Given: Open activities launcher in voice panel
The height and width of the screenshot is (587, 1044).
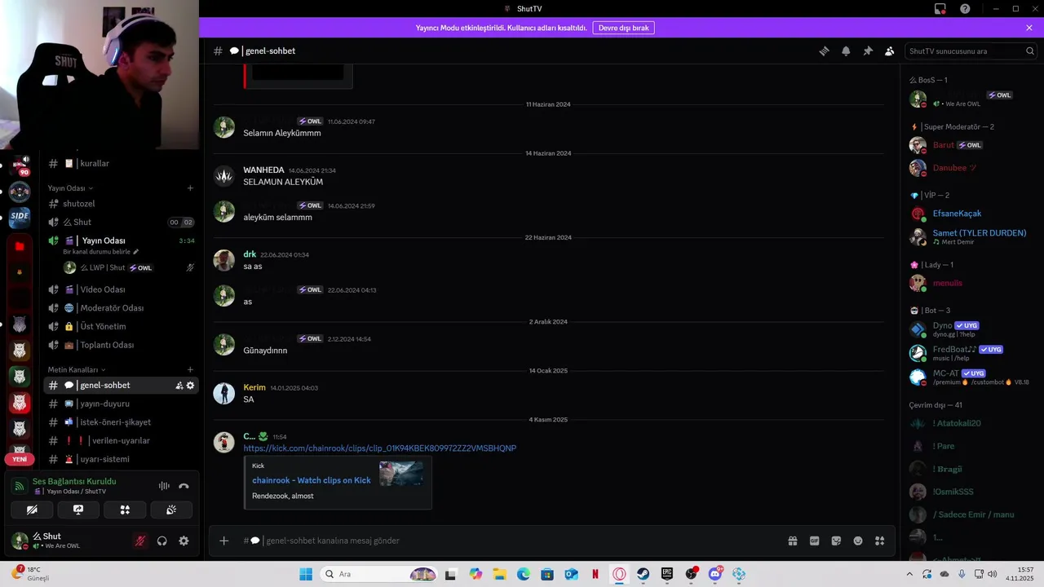Looking at the screenshot, I should coord(125,510).
